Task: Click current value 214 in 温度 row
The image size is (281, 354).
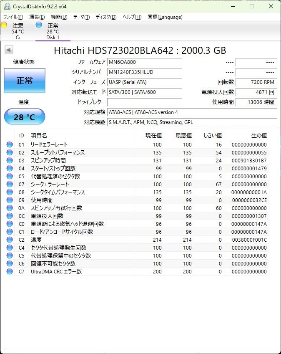Action: click(157, 240)
